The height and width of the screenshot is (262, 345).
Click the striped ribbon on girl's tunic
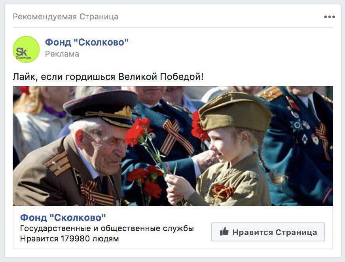(223, 191)
